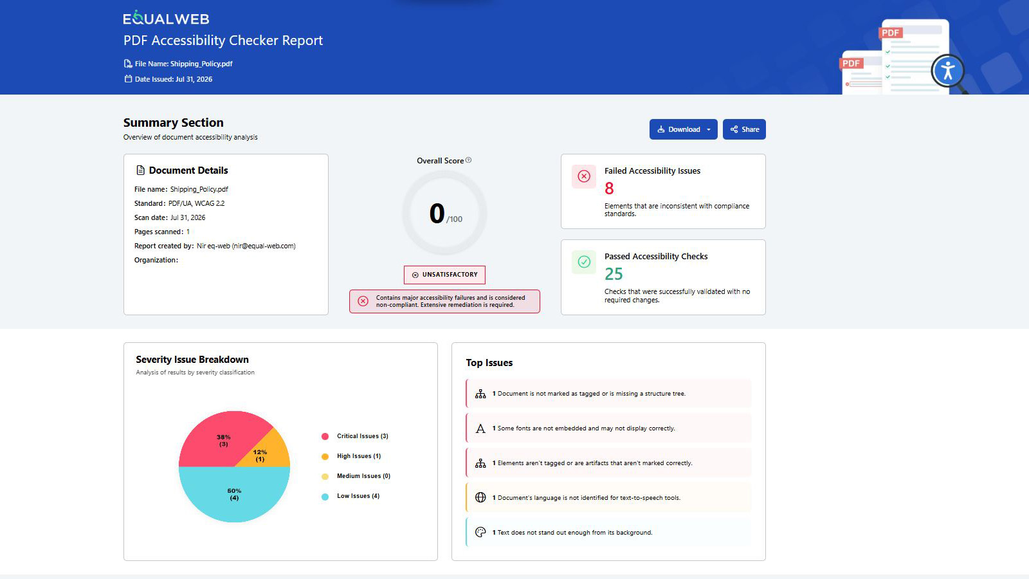Click the EqualWeb logo
This screenshot has width=1029, height=579.
(166, 18)
